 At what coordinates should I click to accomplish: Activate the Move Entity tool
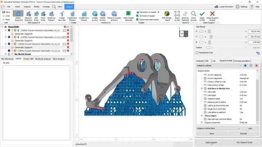(43, 16)
